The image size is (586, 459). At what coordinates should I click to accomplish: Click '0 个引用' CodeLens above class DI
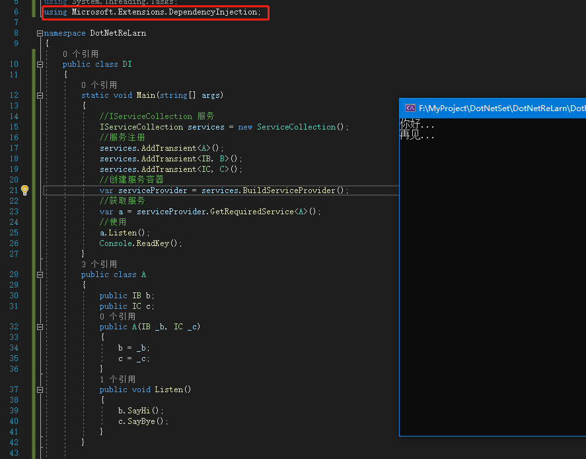click(80, 54)
